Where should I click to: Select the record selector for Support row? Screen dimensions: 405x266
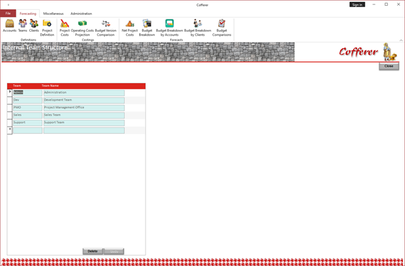[10, 123]
